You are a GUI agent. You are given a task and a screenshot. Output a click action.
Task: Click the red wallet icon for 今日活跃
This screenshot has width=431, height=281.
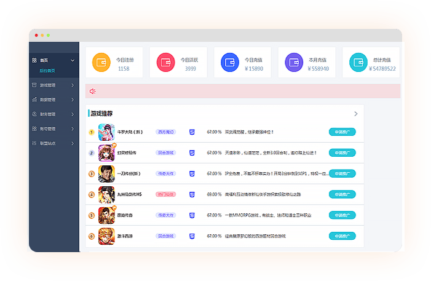coord(166,63)
